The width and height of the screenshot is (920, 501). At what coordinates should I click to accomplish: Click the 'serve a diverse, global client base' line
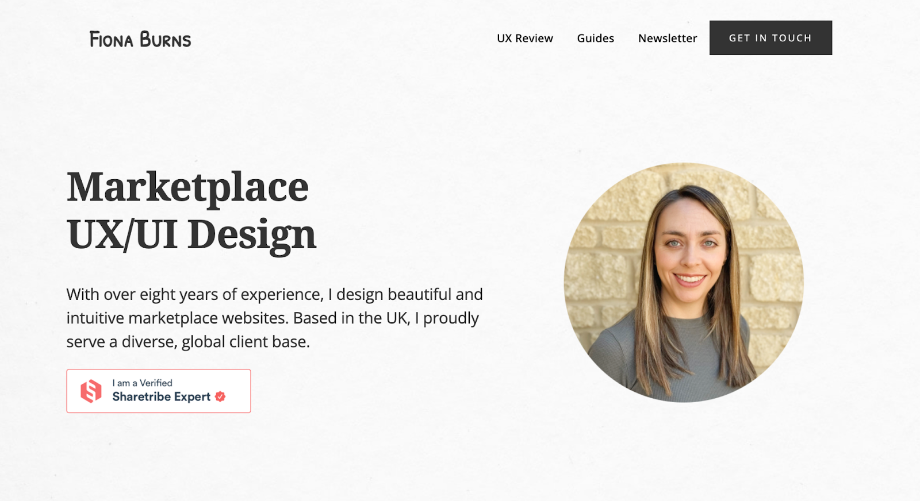[x=188, y=341]
